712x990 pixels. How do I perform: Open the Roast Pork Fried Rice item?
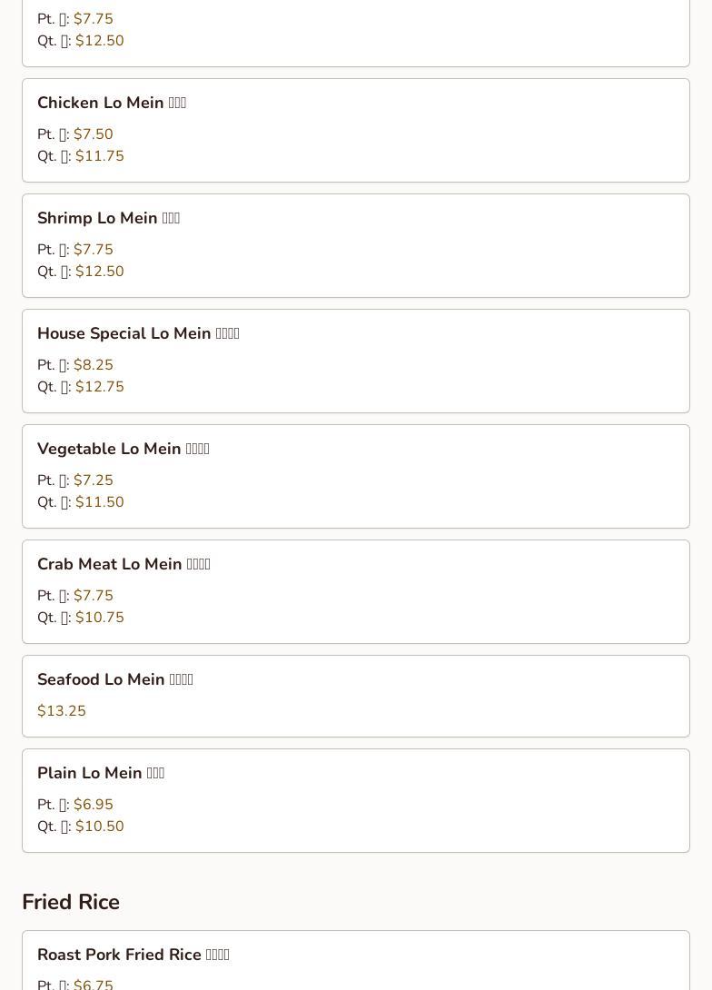coord(133,955)
